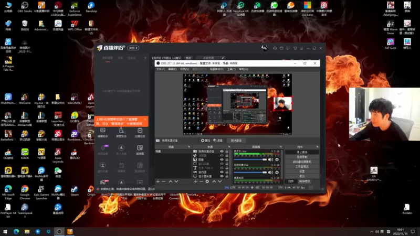Click 工作室模式 button in OBS controls
420x236 pixels.
click(302, 166)
